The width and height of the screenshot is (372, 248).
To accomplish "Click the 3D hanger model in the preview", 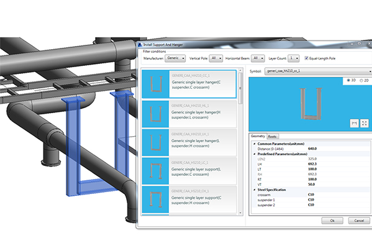I will pyautogui.click(x=311, y=104).
